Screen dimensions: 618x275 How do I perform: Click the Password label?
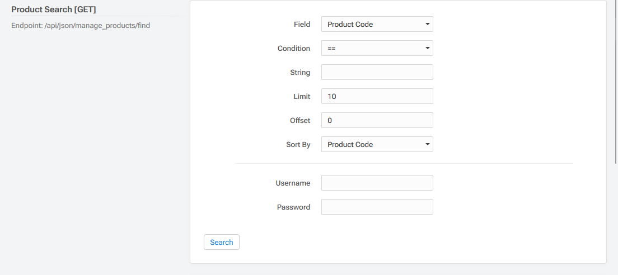(293, 207)
